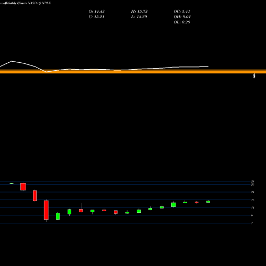The image size is (266, 266).
Task: Select the OH: 9.01 reading
Action: point(182,17)
